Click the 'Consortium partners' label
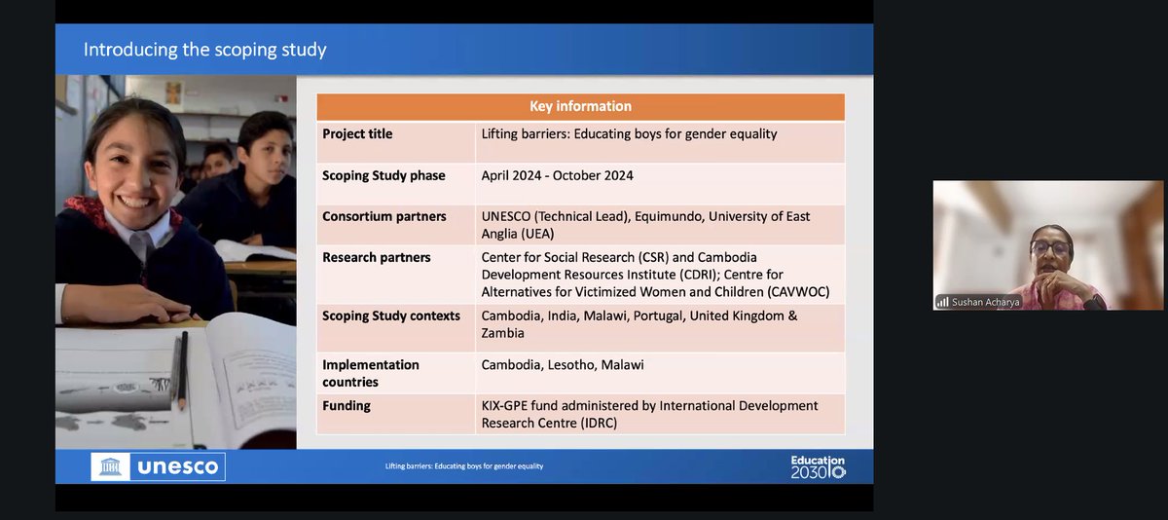 (383, 216)
